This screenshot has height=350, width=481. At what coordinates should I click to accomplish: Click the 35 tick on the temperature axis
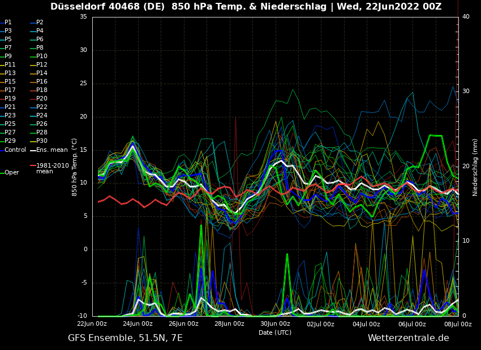(x=83, y=17)
